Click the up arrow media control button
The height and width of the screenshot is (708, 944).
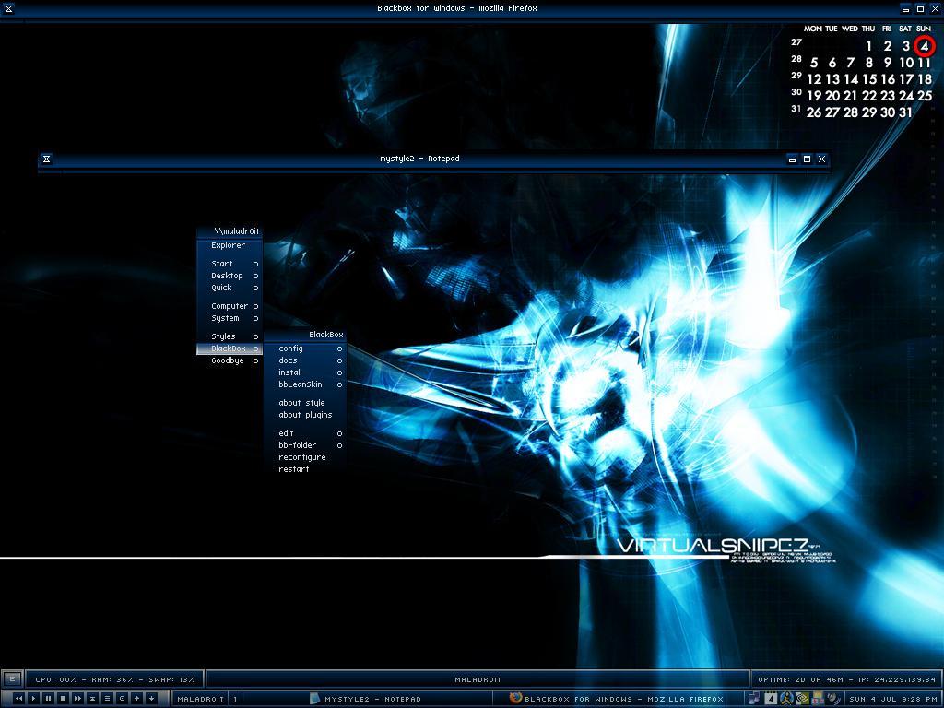pyautogui.click(x=136, y=699)
